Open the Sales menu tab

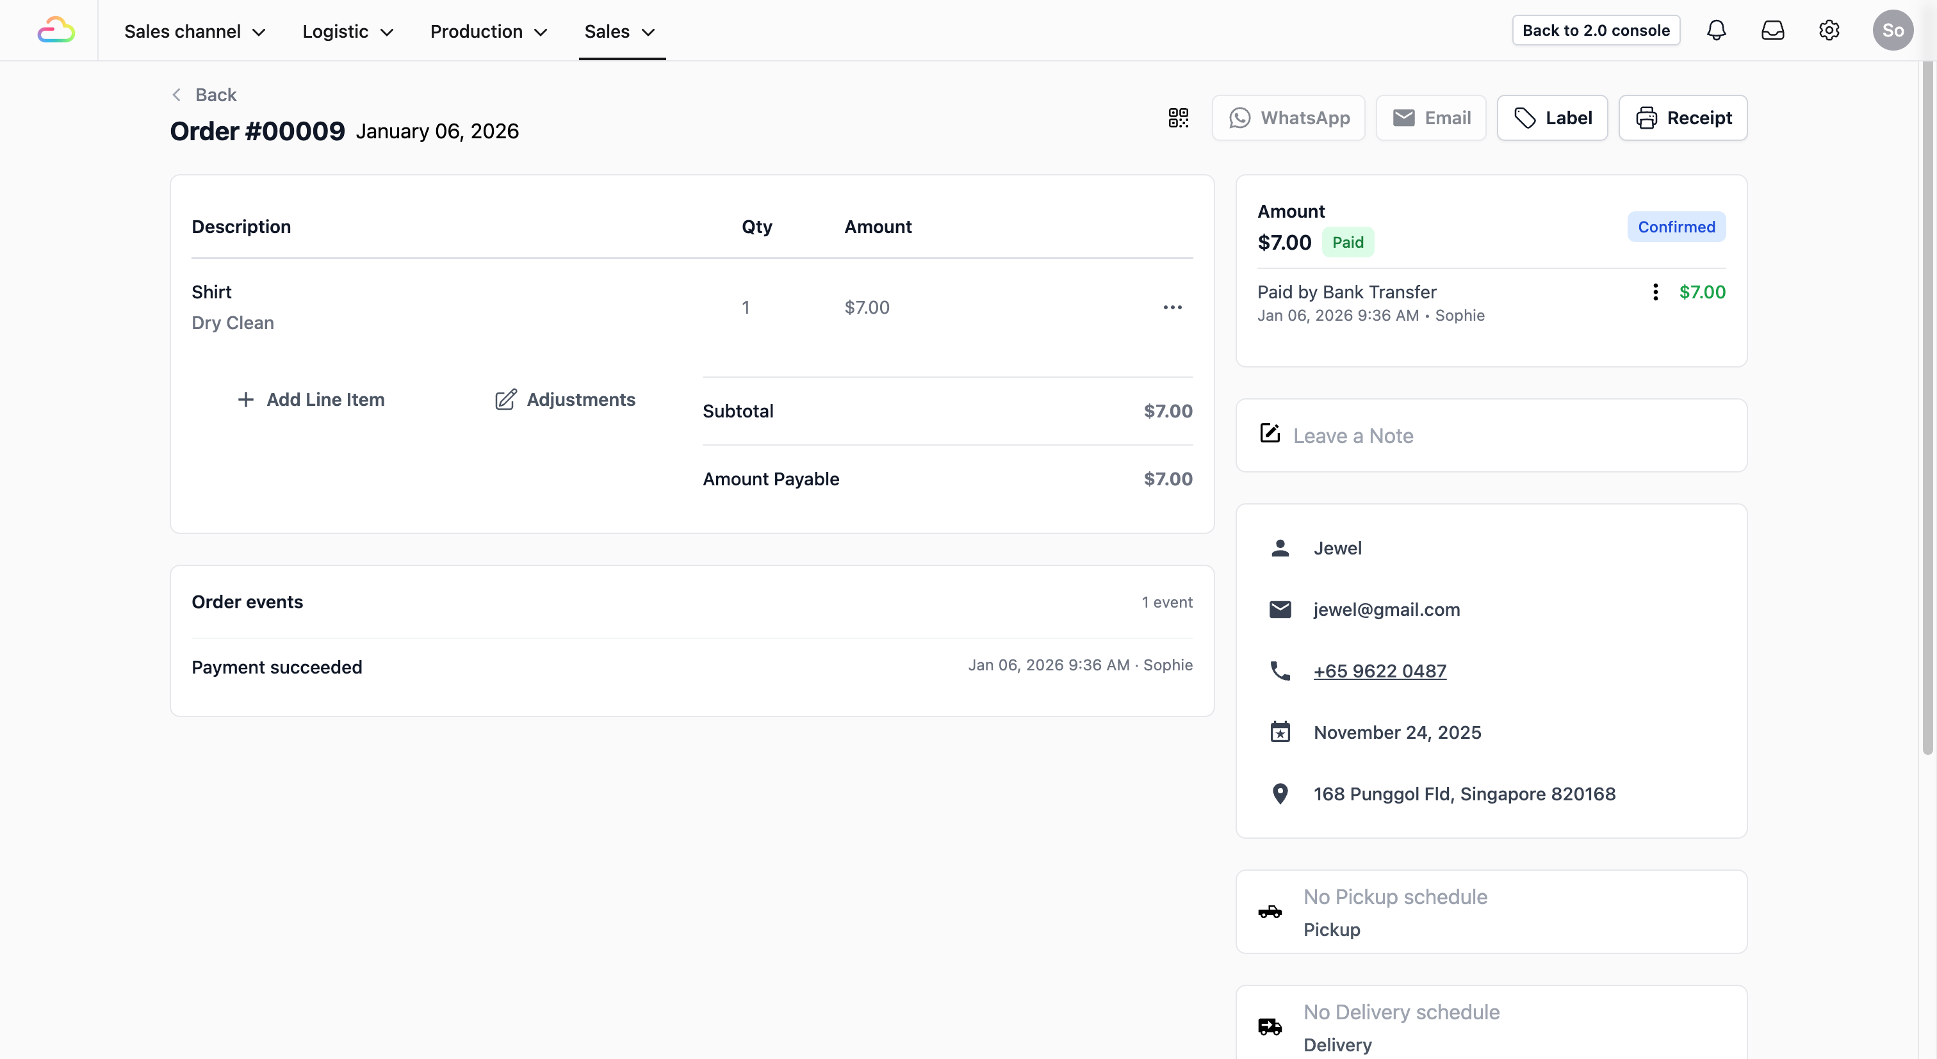point(620,31)
